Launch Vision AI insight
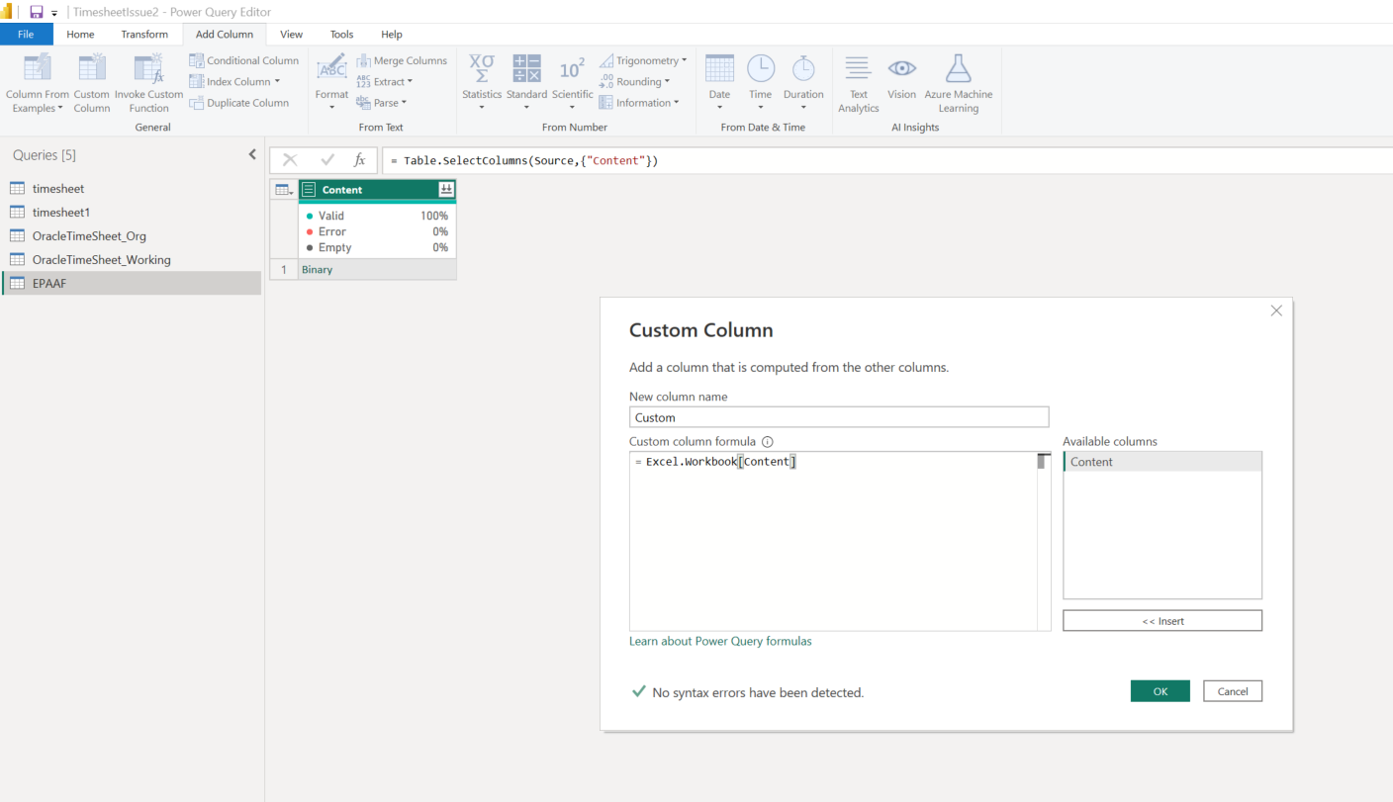This screenshot has height=802, width=1393. 901,78
